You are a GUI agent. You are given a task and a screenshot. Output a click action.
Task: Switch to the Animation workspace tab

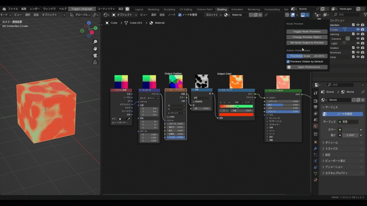tap(237, 9)
